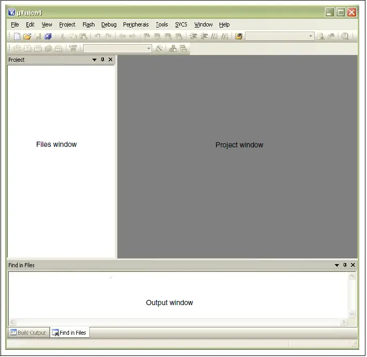Open the Edit menu
The image size is (367, 357).
pyautogui.click(x=30, y=24)
